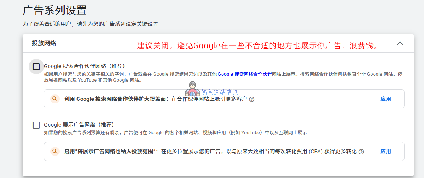Click description starting 如果用户搜索与您的关键字相关的字词
Screen dimensions: 424x178
coord(223,77)
